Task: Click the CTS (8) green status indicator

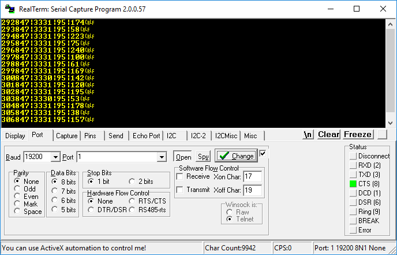Action: click(353, 184)
